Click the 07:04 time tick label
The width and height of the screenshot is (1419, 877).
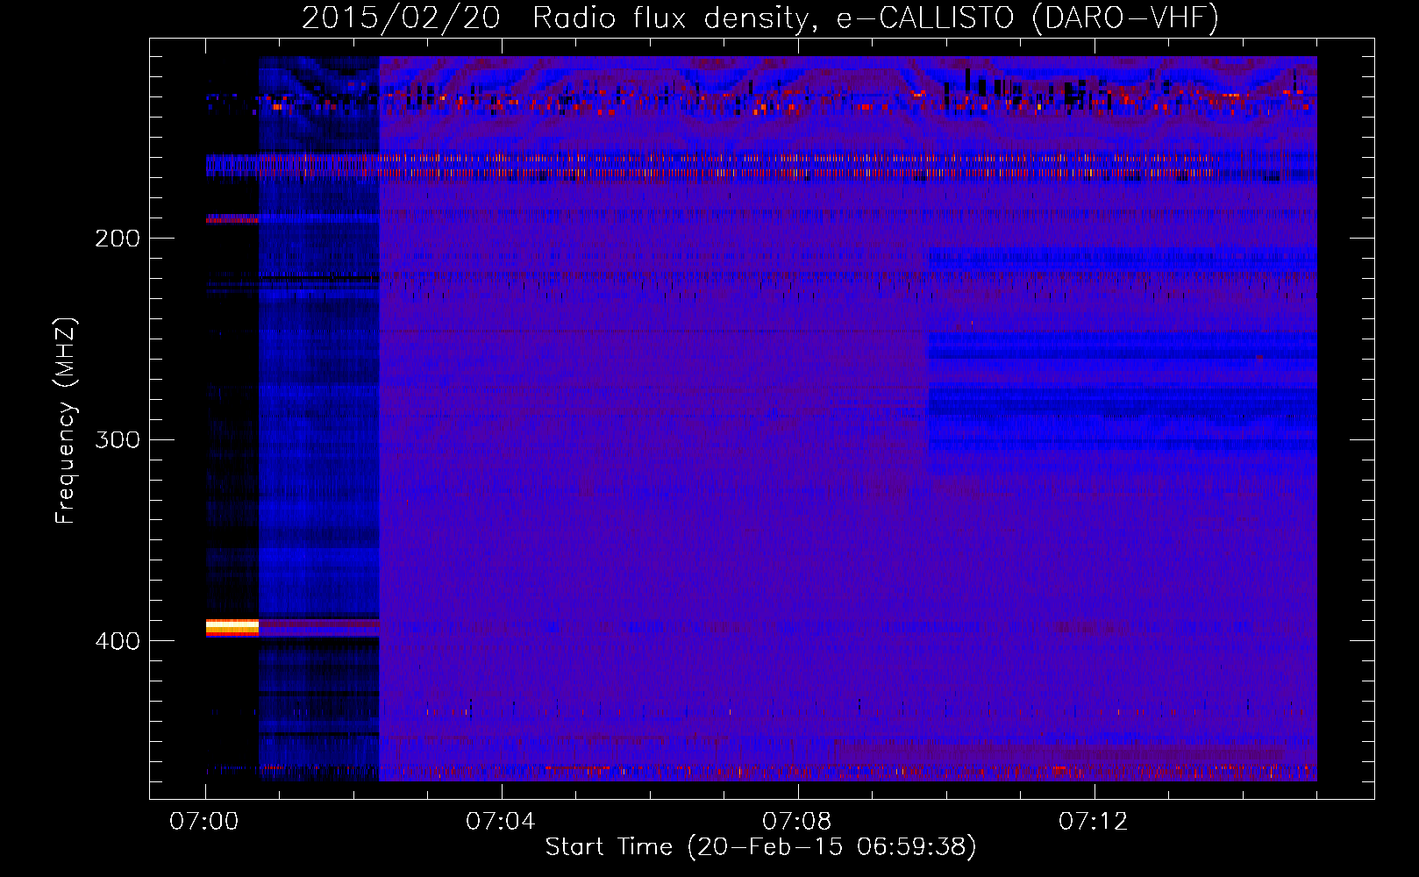[501, 822]
